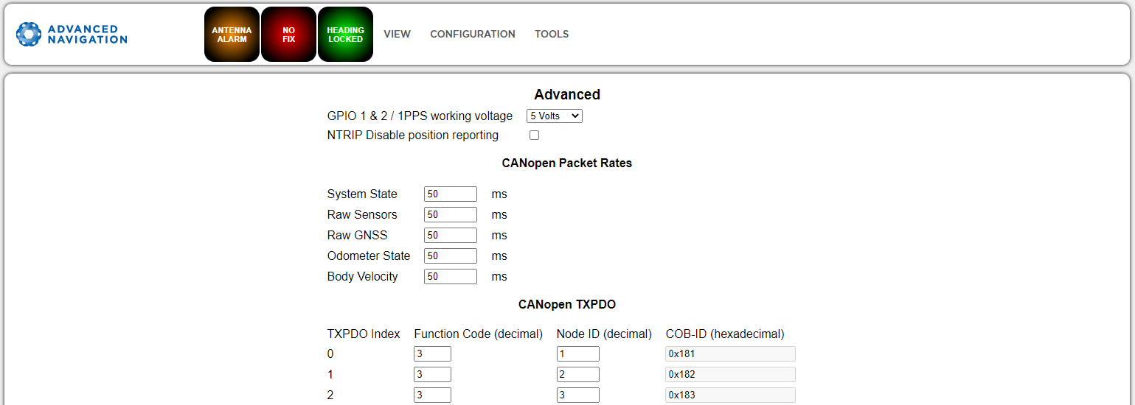Viewport: 1135px width, 405px height.
Task: Click Node ID field for TXPDO 2
Action: click(x=577, y=395)
